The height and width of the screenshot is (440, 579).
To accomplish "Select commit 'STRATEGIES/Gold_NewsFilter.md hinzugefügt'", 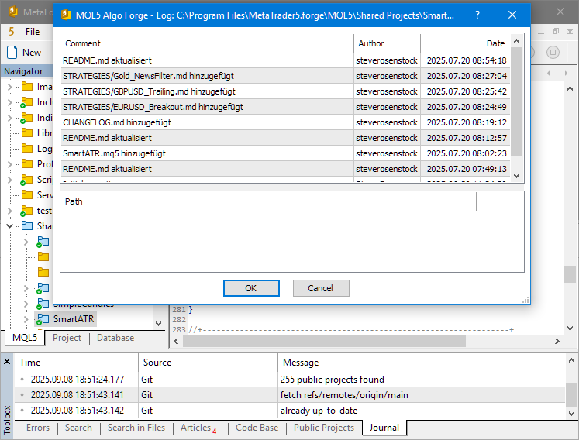I will point(285,76).
